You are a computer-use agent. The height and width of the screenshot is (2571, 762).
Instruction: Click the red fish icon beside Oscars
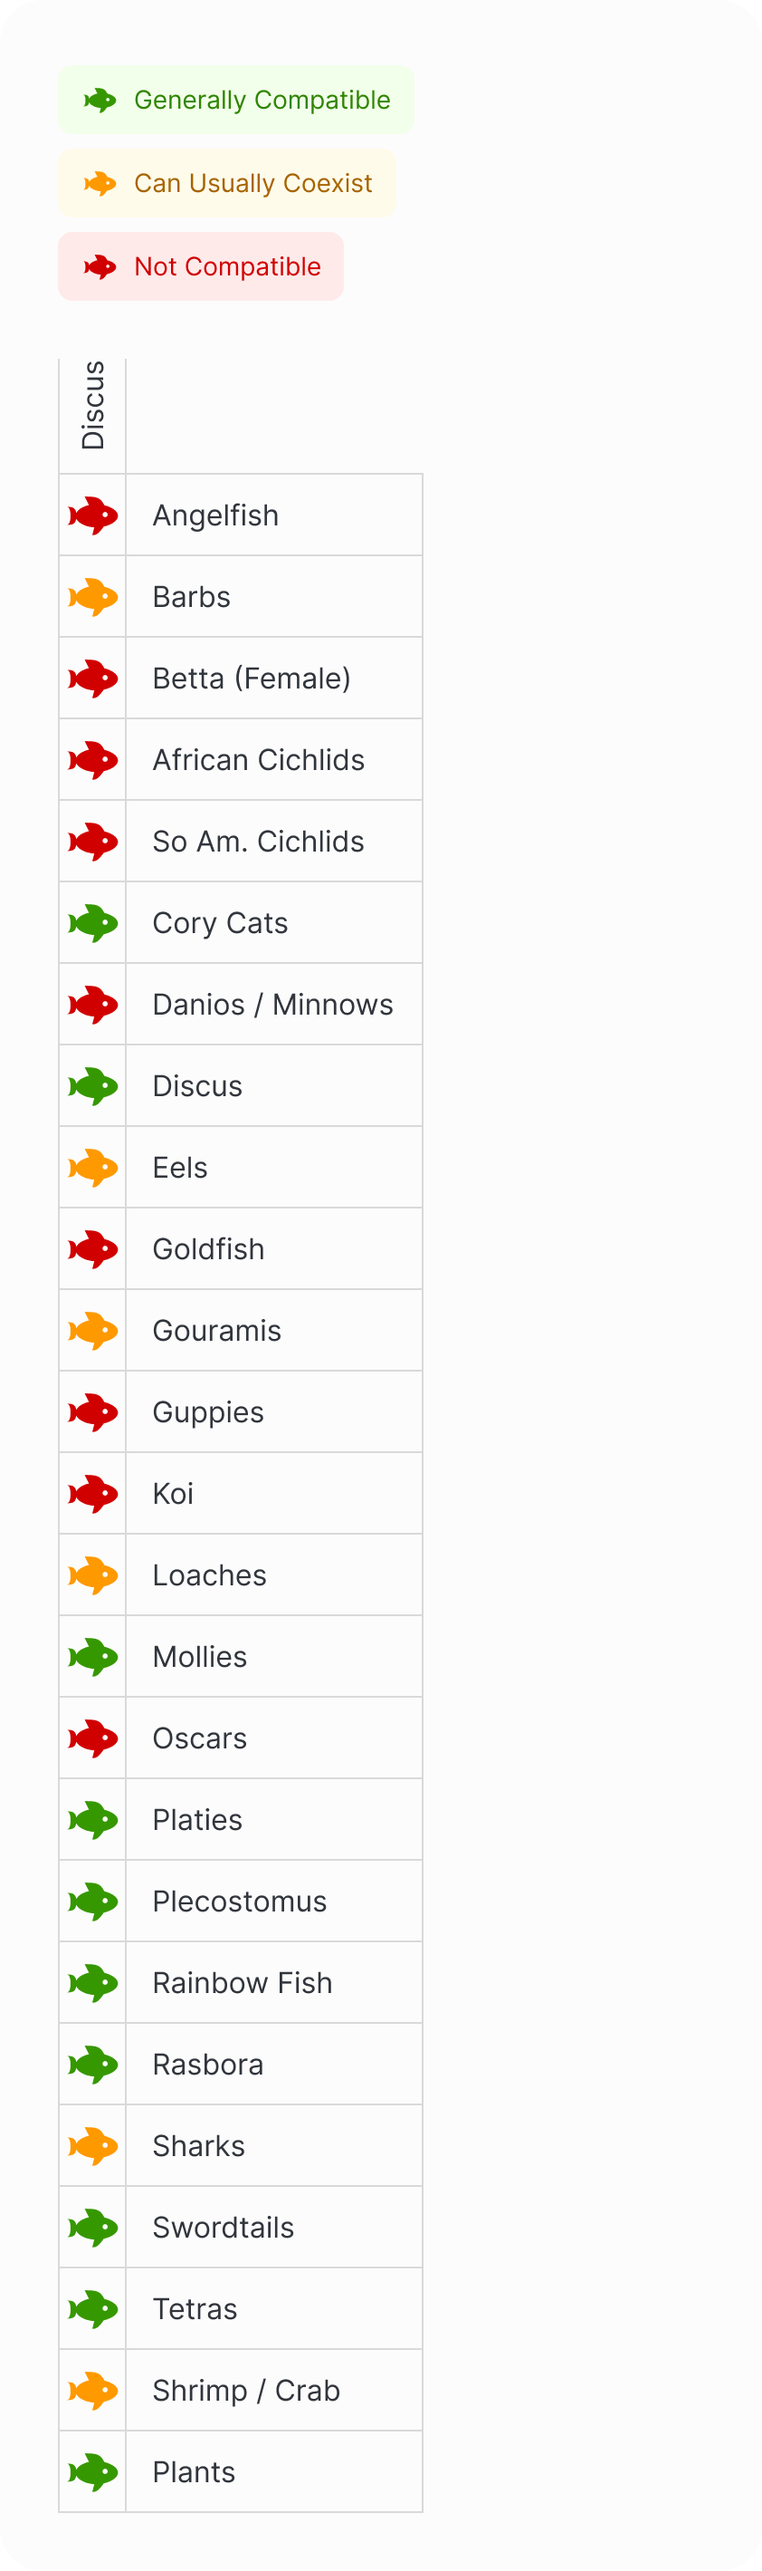click(92, 1738)
